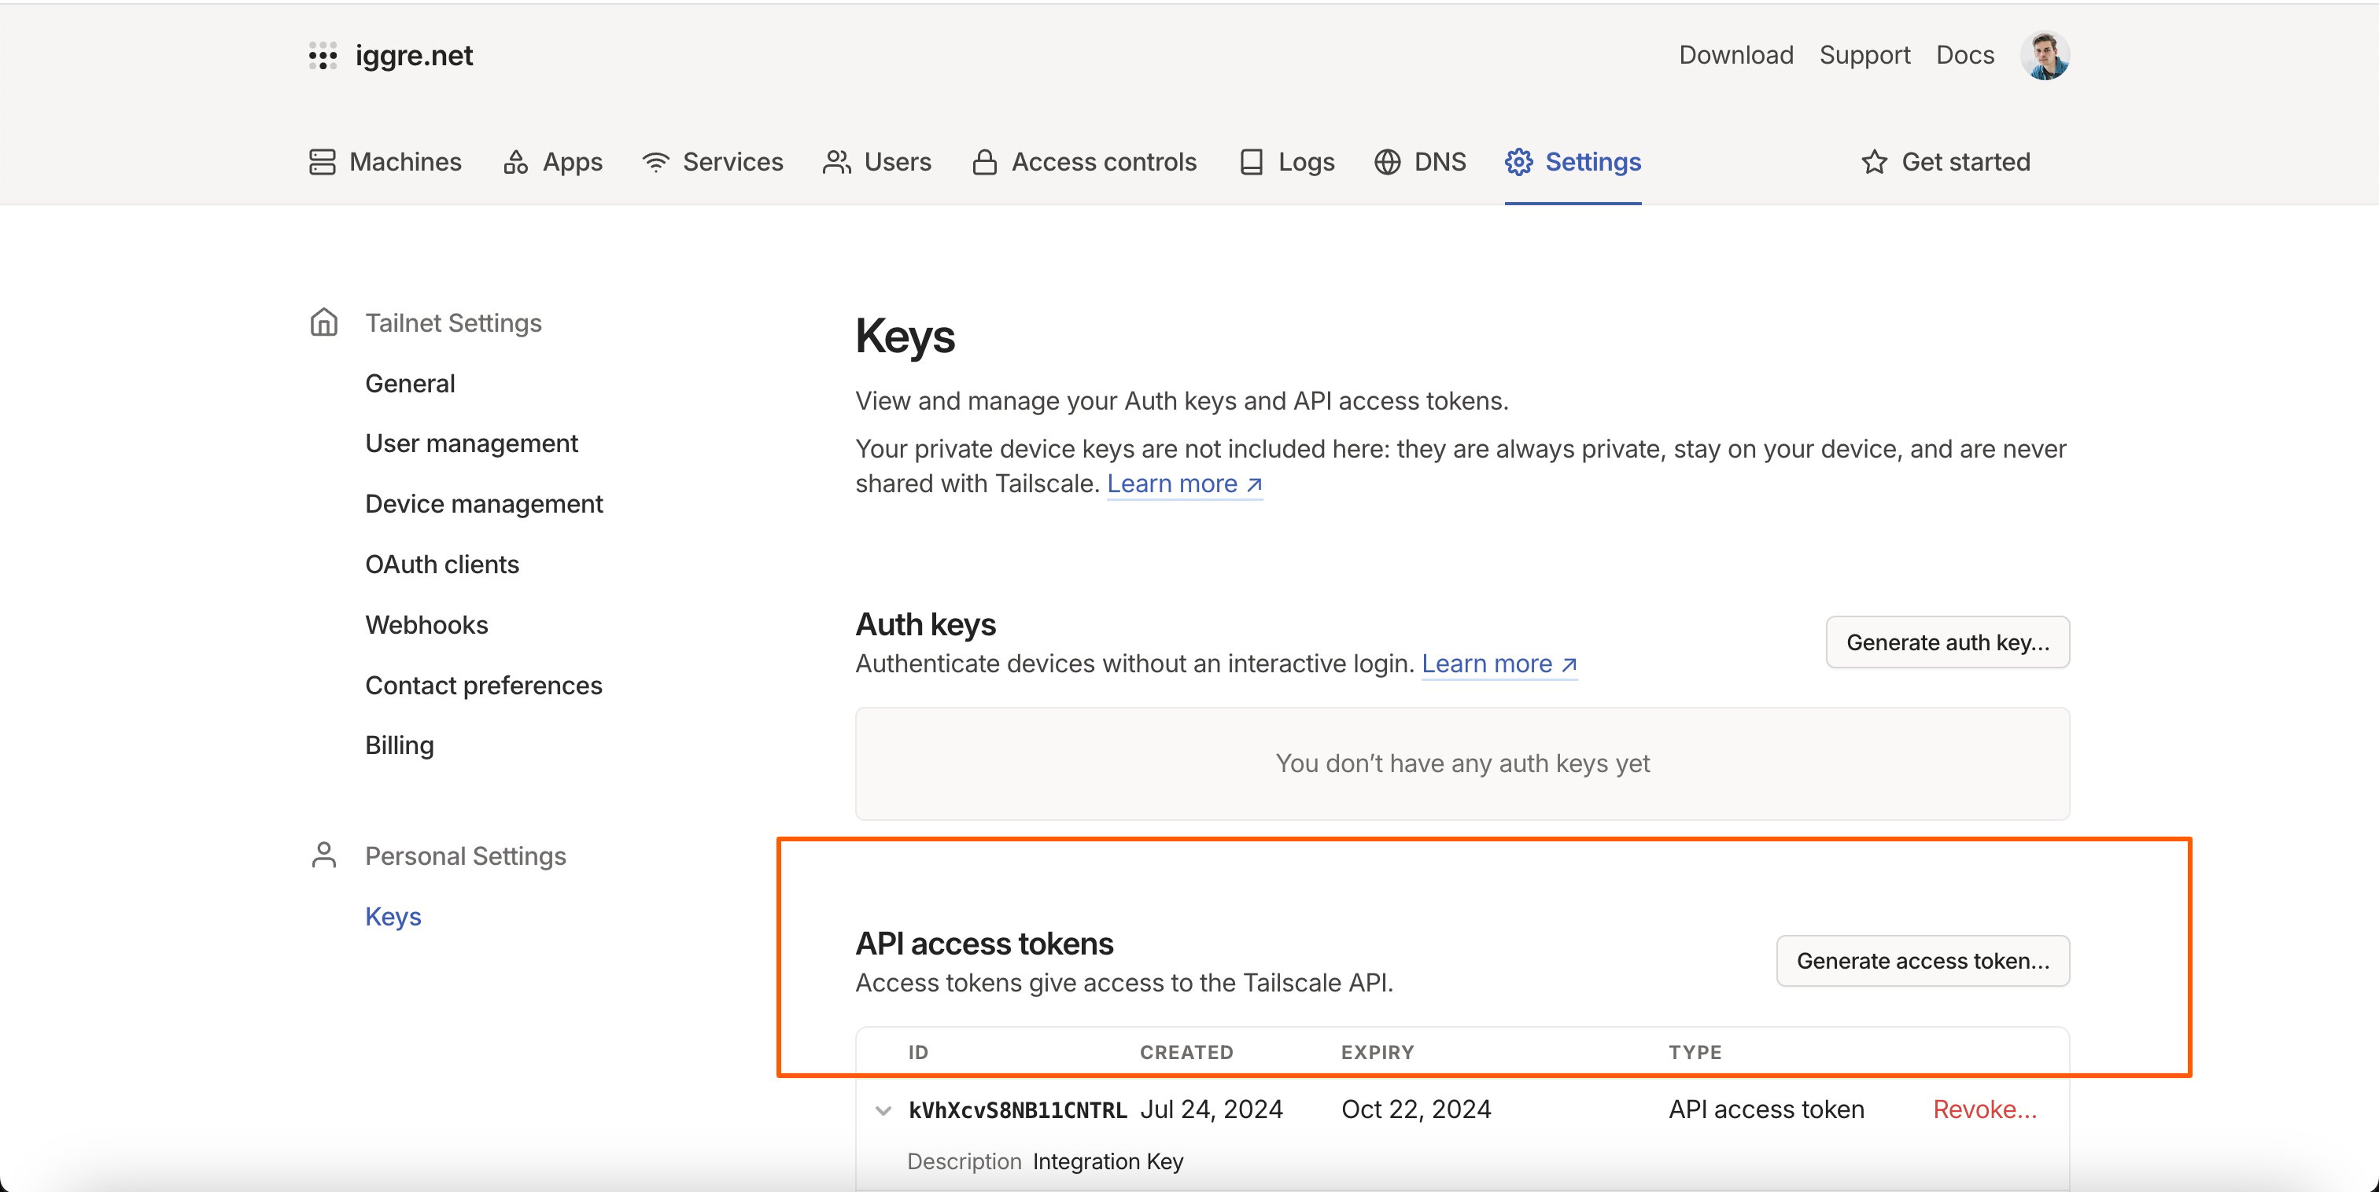Open the Machines tab

click(x=385, y=161)
